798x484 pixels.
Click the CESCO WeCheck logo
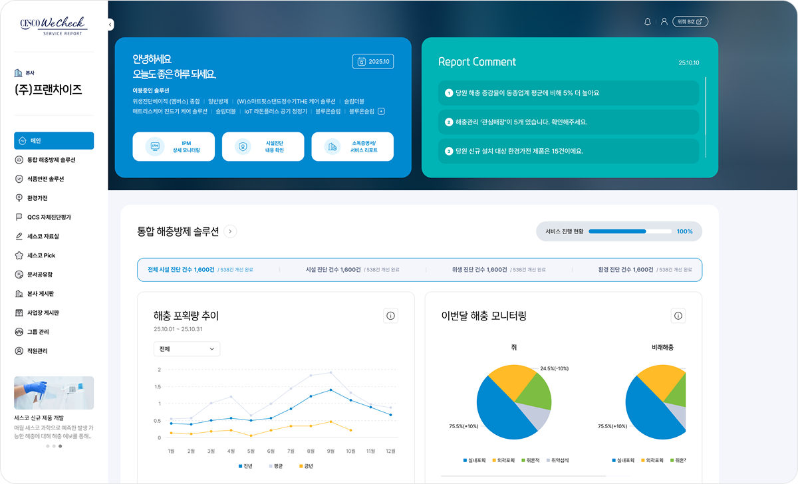(x=54, y=25)
